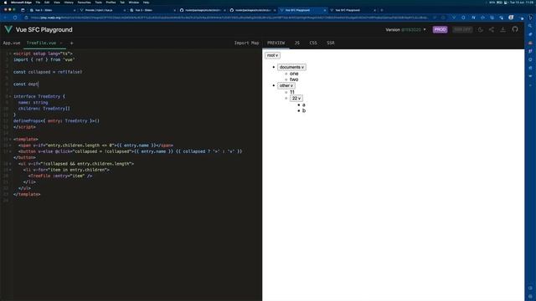Open the Tools menu in menu bar
536x301 pixels.
pos(99,3)
